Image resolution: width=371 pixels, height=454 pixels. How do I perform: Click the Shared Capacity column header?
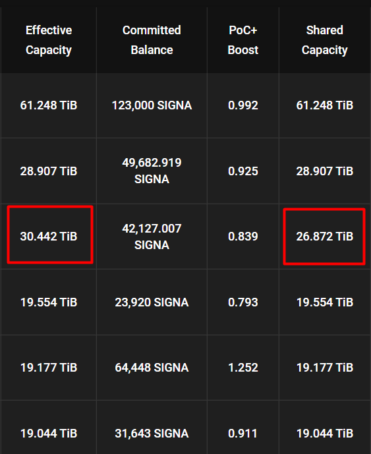coord(325,40)
